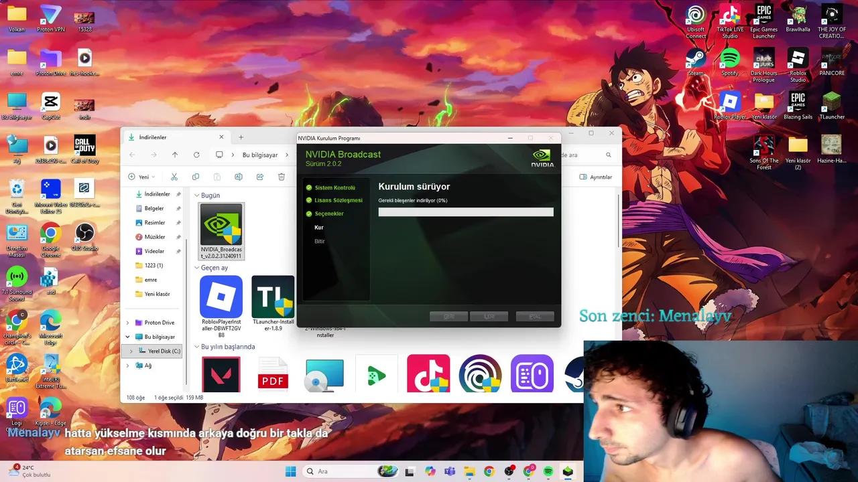Open the Spotify taskbar icon
The image size is (858, 482).
(548, 471)
